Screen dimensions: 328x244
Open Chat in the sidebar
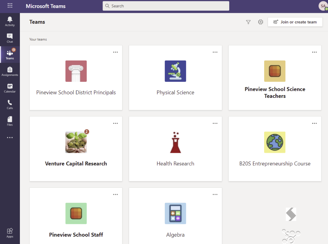(10, 38)
